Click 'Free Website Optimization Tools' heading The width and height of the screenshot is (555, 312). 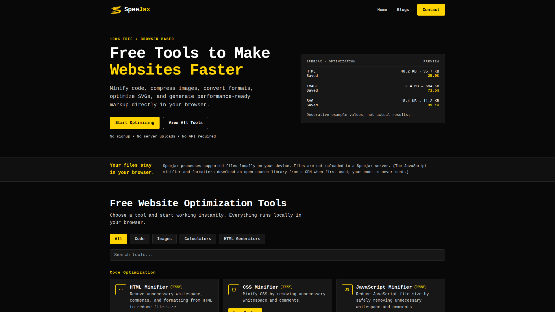198,203
